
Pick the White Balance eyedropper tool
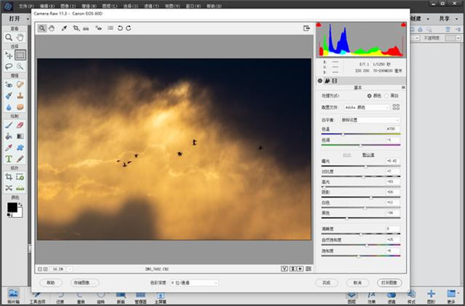coord(64,28)
